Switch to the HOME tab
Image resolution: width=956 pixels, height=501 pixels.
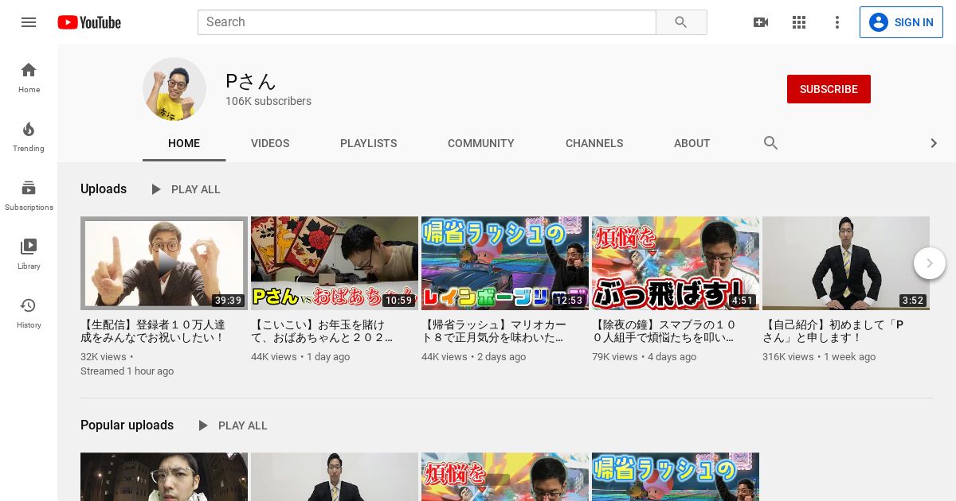pos(184,143)
